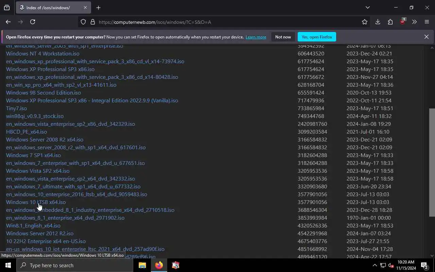Viewport: 435px width, 272px height.
Task: Open Firefox application hamburger menu
Action: pos(427,22)
